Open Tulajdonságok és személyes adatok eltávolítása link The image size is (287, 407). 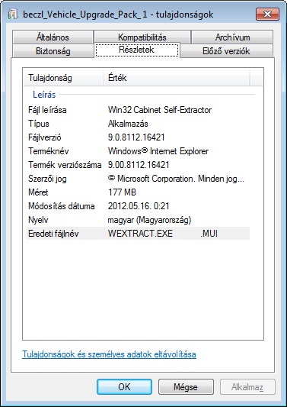click(x=109, y=354)
